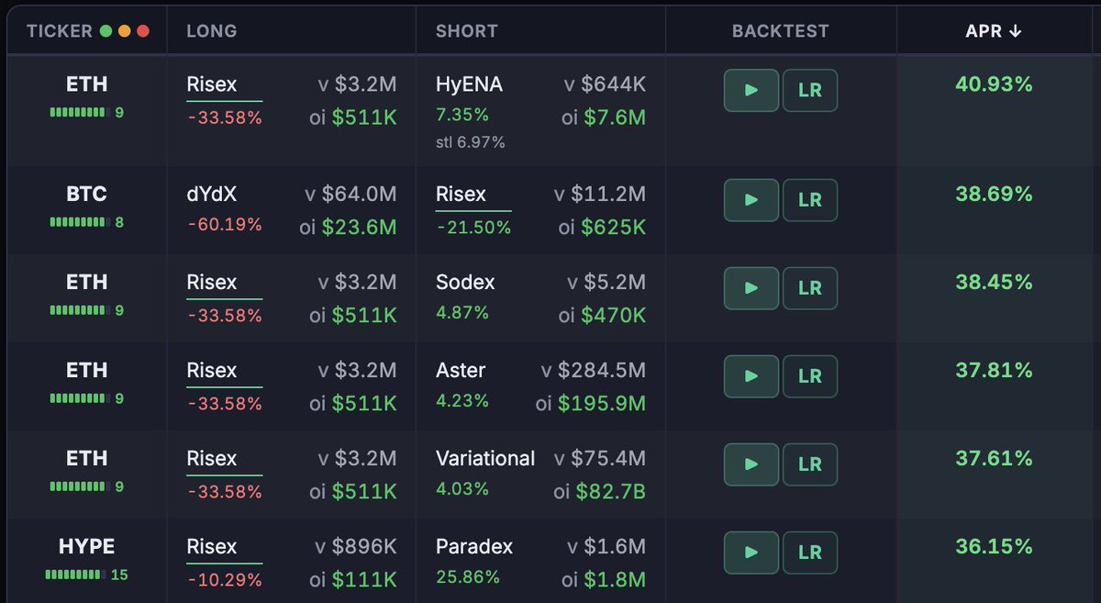Click ETH ticker in the 37.81% row
The image size is (1101, 603).
point(87,371)
